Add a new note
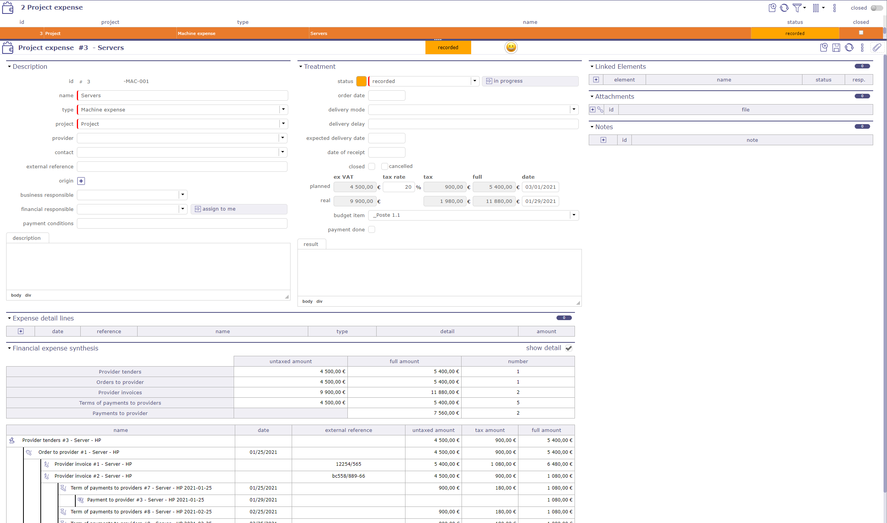The image size is (887, 523). point(603,140)
